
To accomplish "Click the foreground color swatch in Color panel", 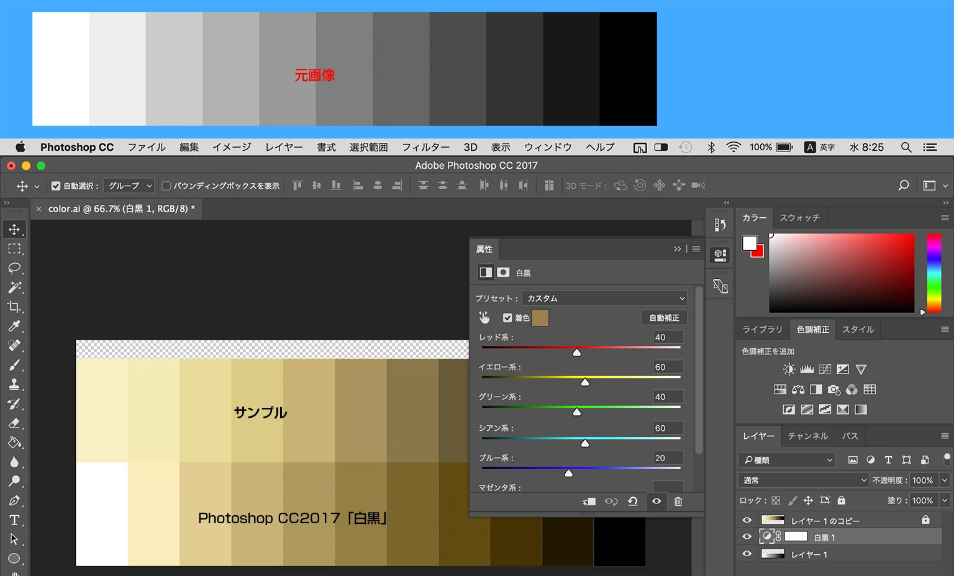I will coord(750,243).
